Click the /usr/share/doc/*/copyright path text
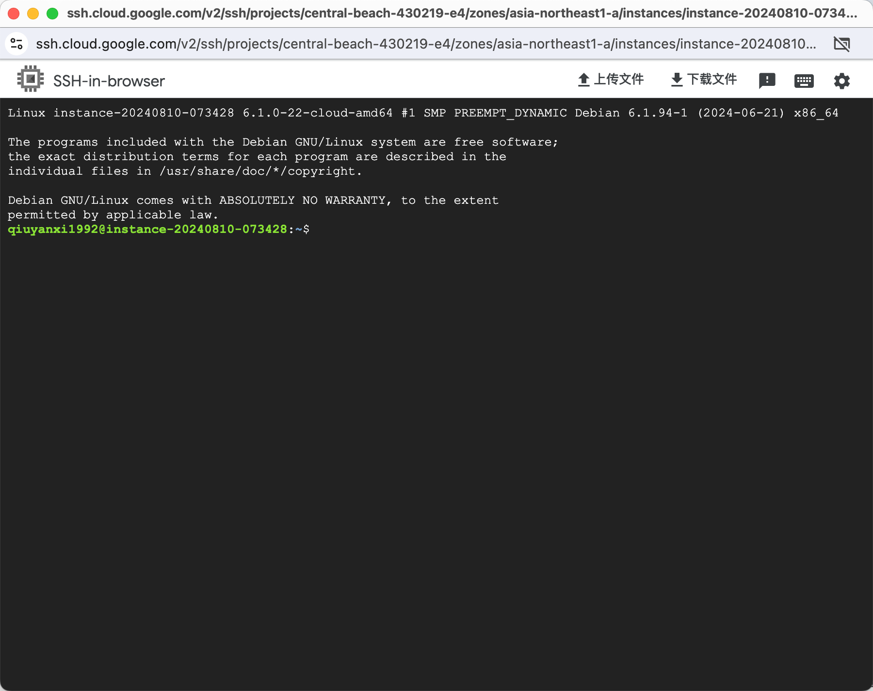 [261, 171]
